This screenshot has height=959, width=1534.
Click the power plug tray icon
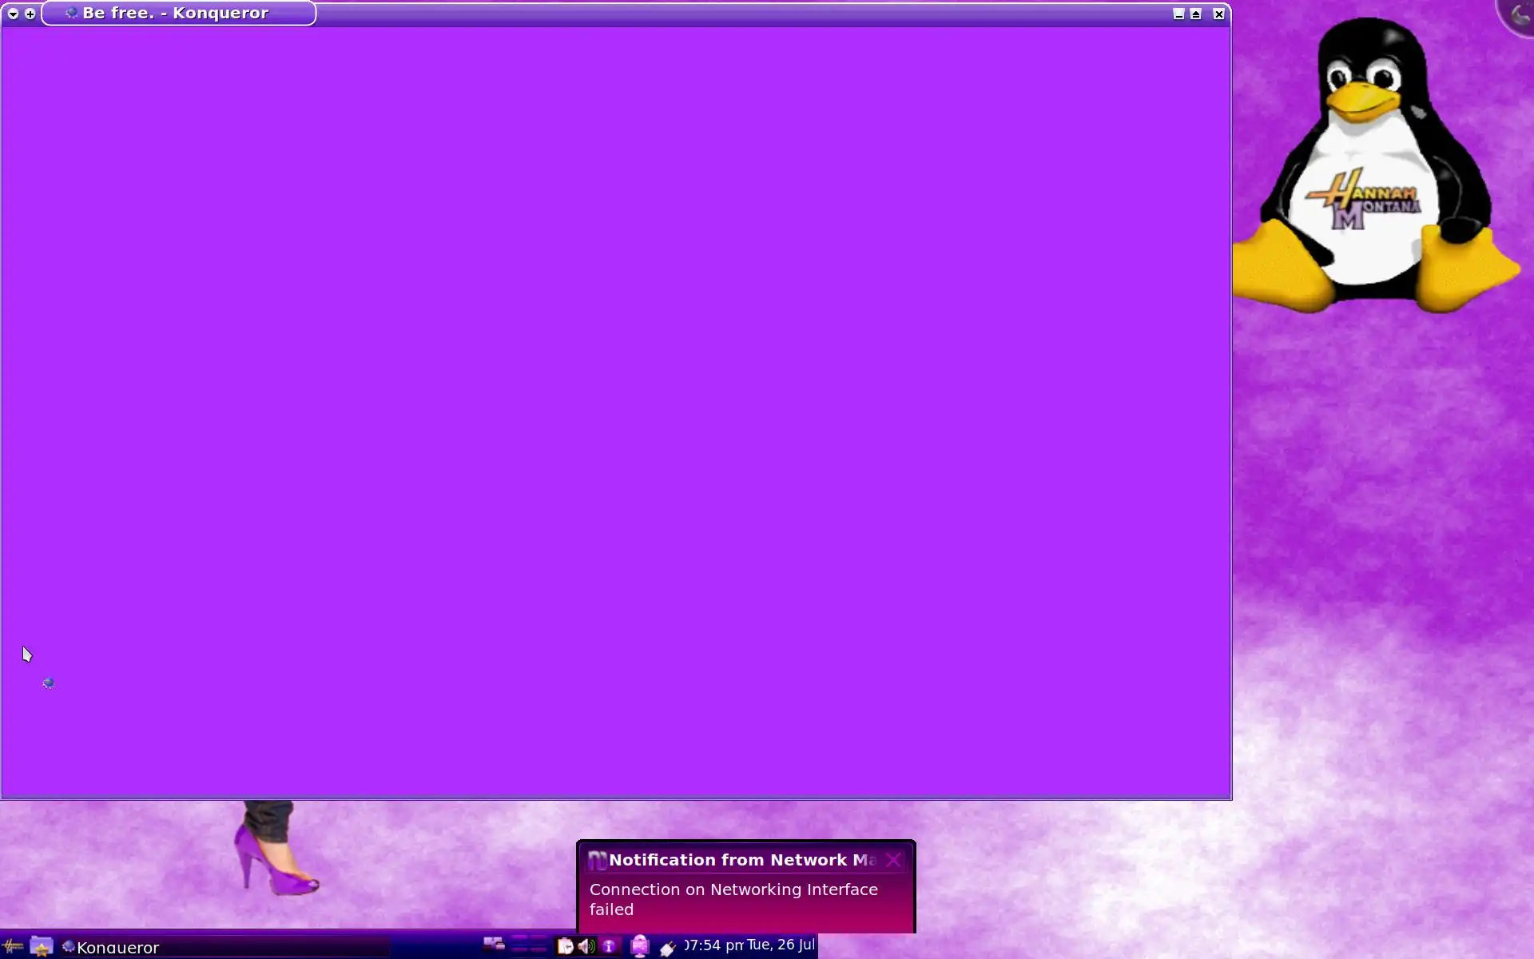668,947
